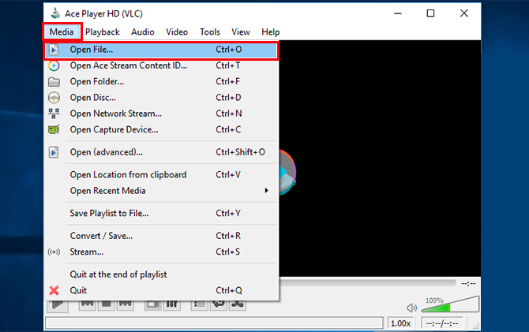
Task: Click the 1.00x playback speed indicator
Action: (401, 323)
